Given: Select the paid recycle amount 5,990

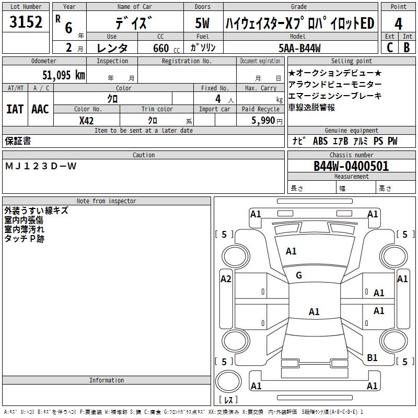Looking at the screenshot, I should coord(259,120).
